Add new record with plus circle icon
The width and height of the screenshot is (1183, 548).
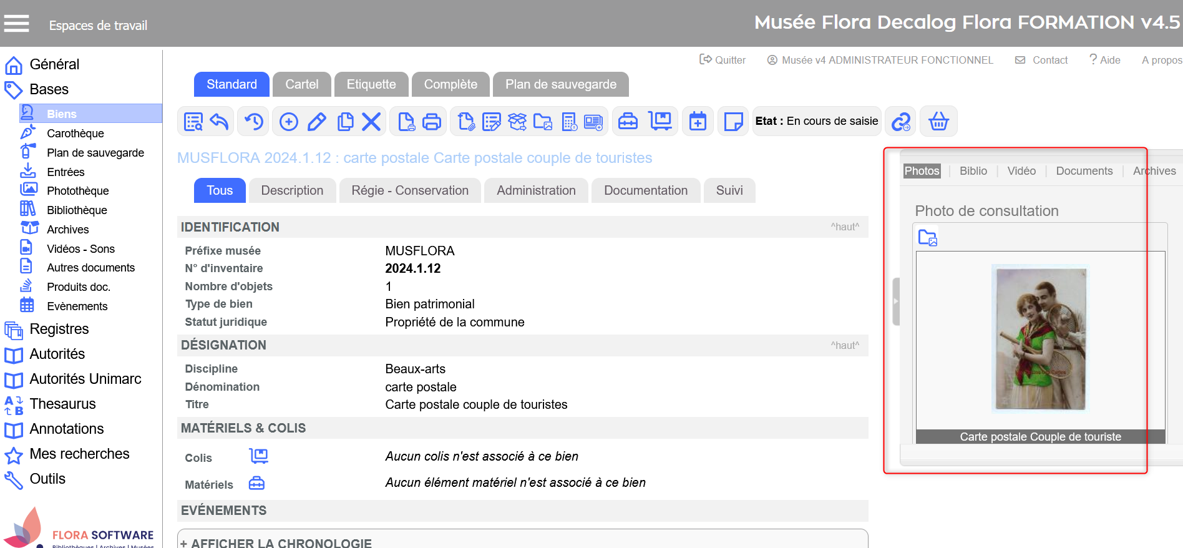[288, 122]
